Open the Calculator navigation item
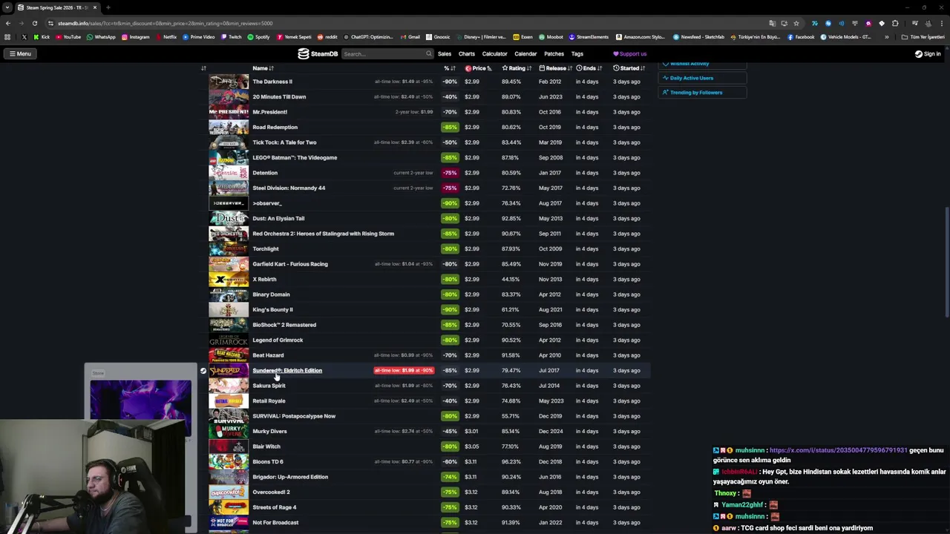The image size is (950, 534). [x=494, y=53]
